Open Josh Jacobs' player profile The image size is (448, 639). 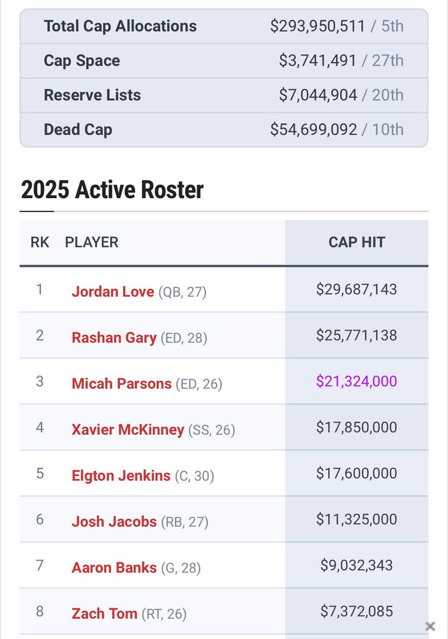click(114, 521)
